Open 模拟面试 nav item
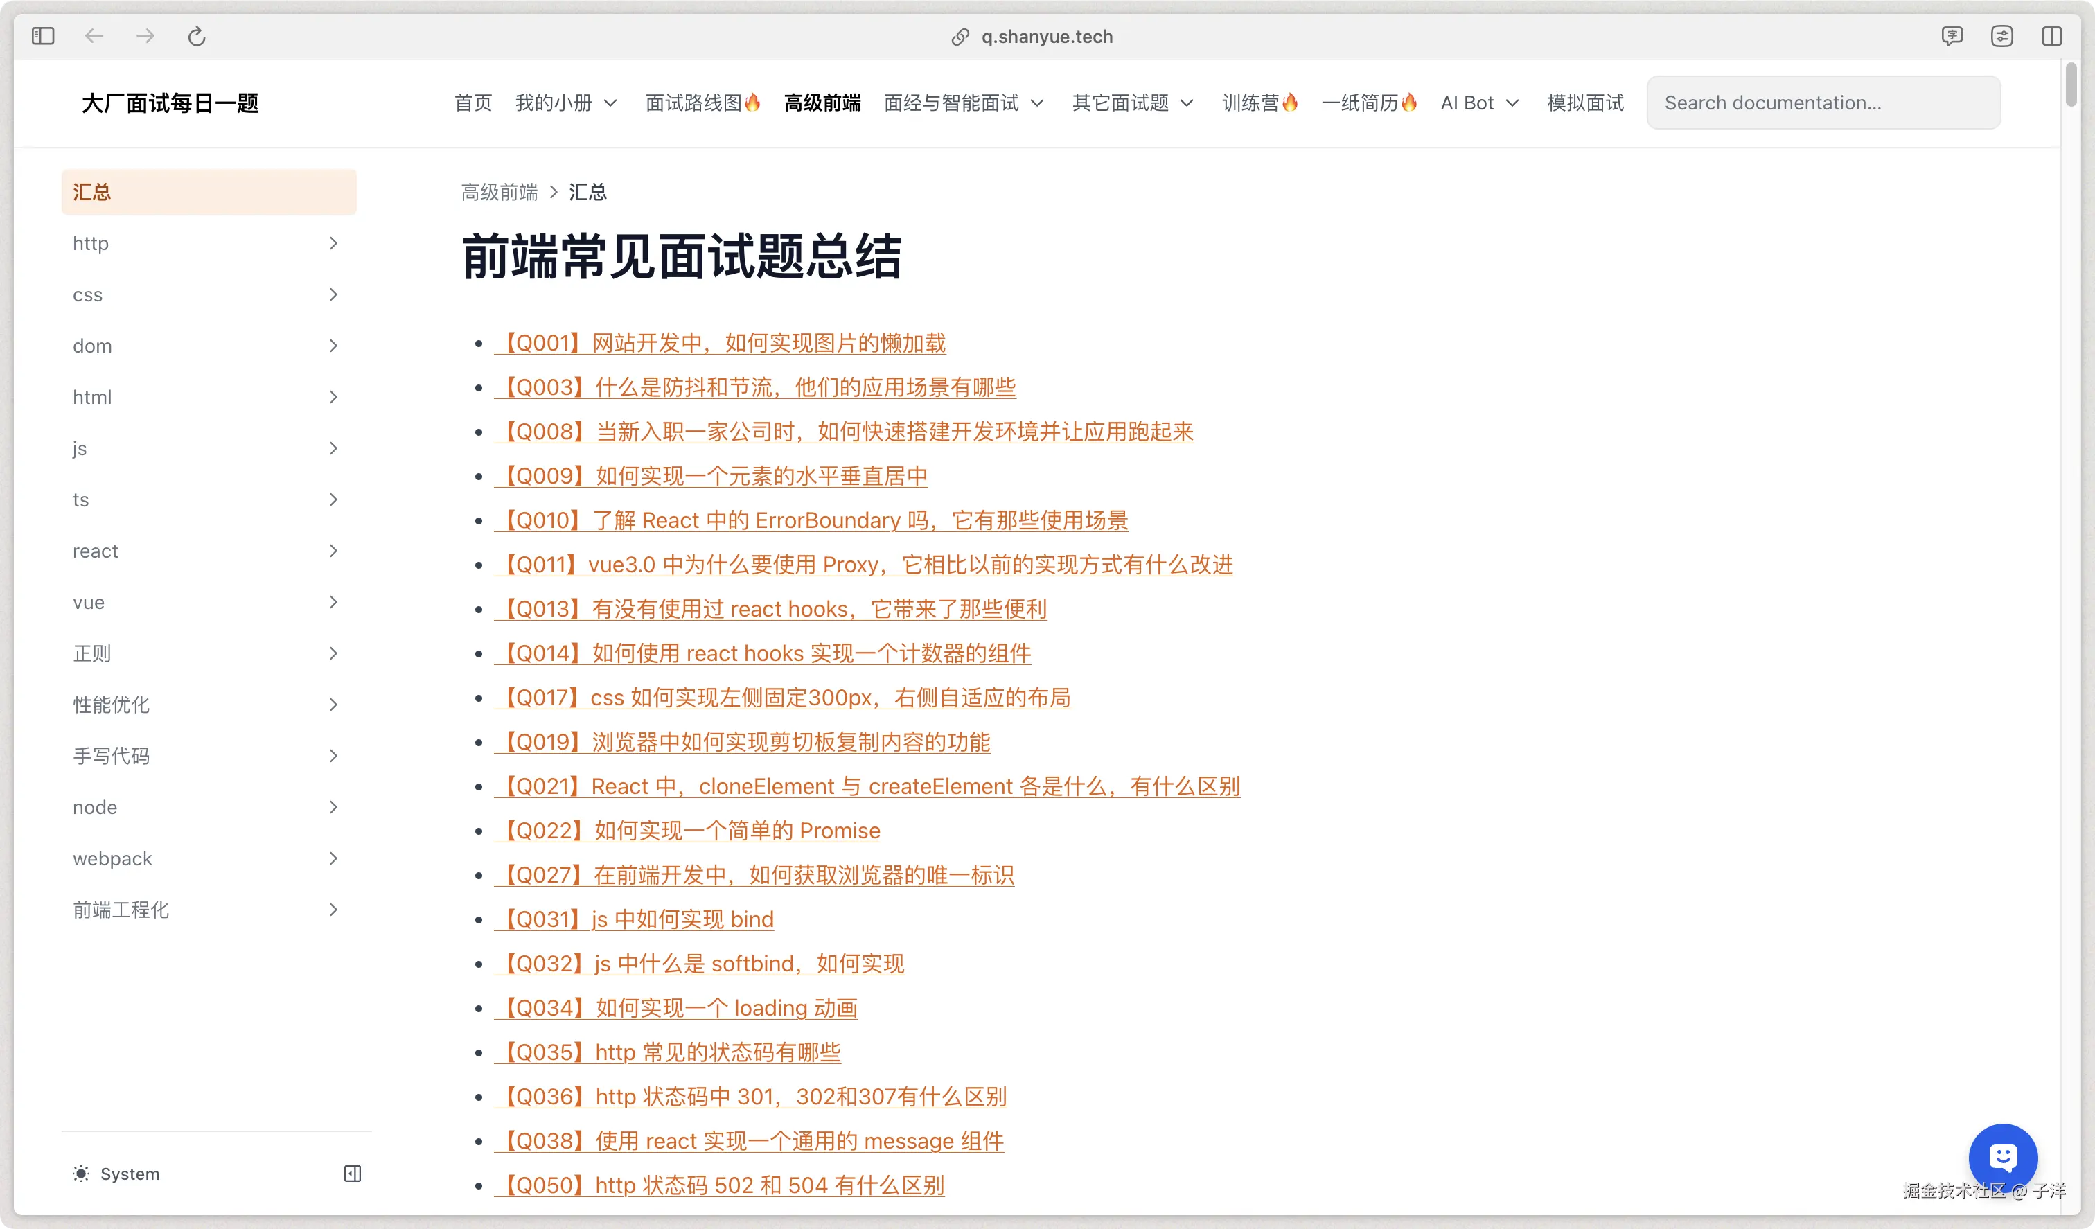 [x=1584, y=103]
